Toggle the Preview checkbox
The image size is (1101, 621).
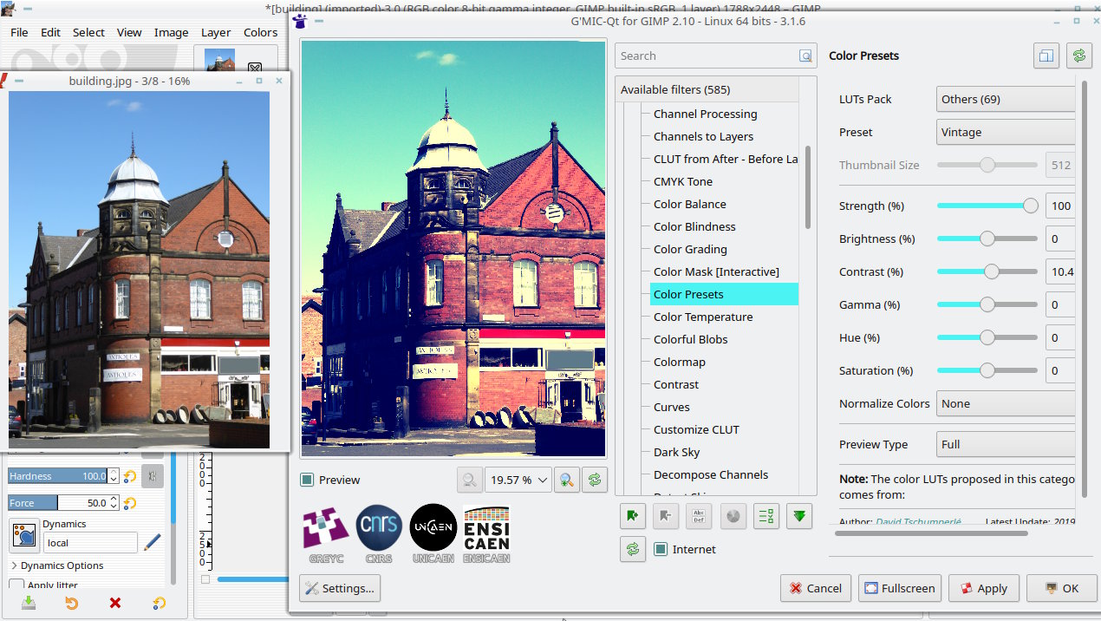coord(307,480)
